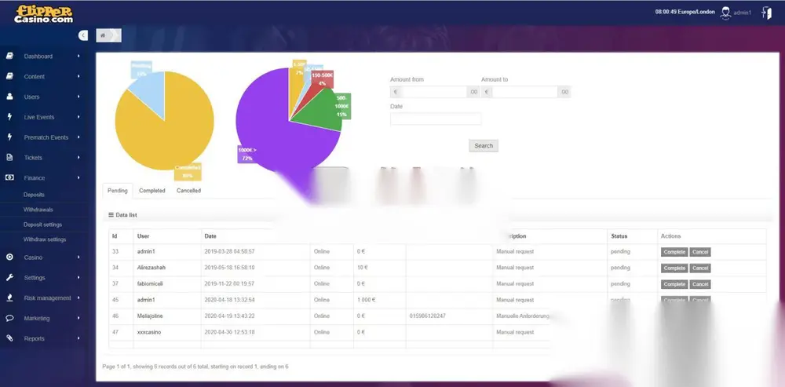Click the User column header
This screenshot has height=387, width=785.
click(x=143, y=235)
